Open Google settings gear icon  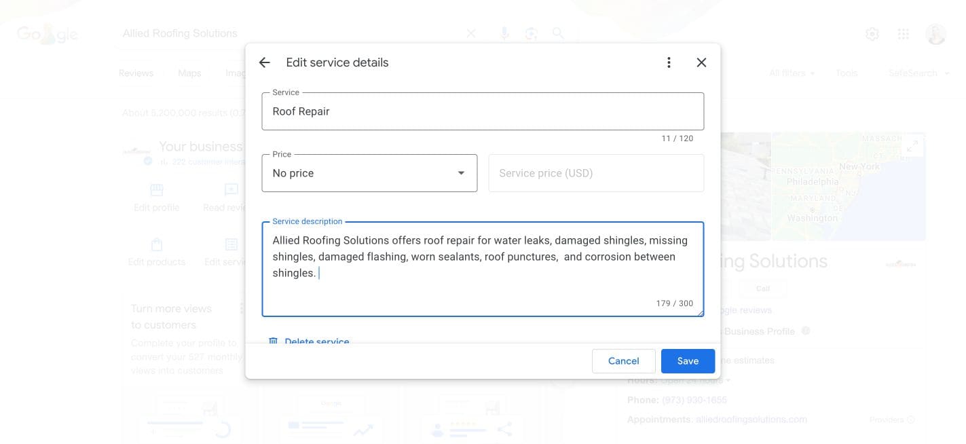click(872, 34)
